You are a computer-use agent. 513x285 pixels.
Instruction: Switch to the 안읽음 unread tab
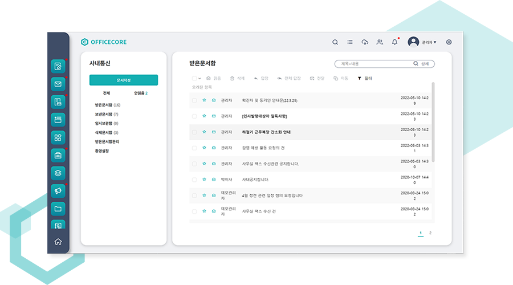pyautogui.click(x=140, y=93)
